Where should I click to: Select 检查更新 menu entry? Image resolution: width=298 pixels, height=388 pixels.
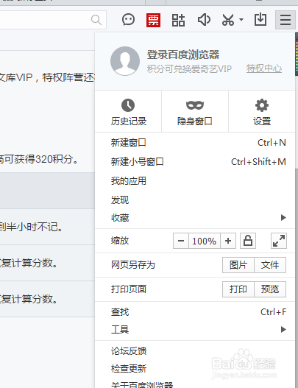tap(195, 369)
